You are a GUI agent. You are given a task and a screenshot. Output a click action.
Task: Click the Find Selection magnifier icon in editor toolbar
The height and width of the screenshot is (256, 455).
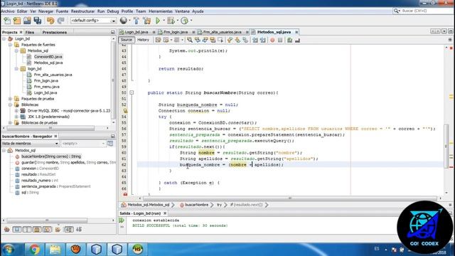click(190, 40)
